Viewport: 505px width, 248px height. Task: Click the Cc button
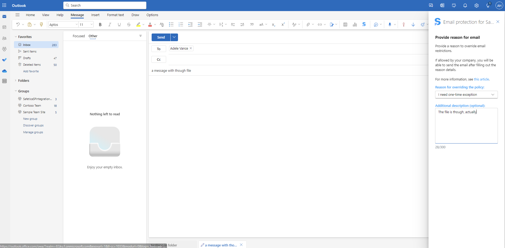pyautogui.click(x=159, y=59)
